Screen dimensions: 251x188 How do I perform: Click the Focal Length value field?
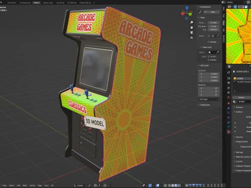coord(213,22)
